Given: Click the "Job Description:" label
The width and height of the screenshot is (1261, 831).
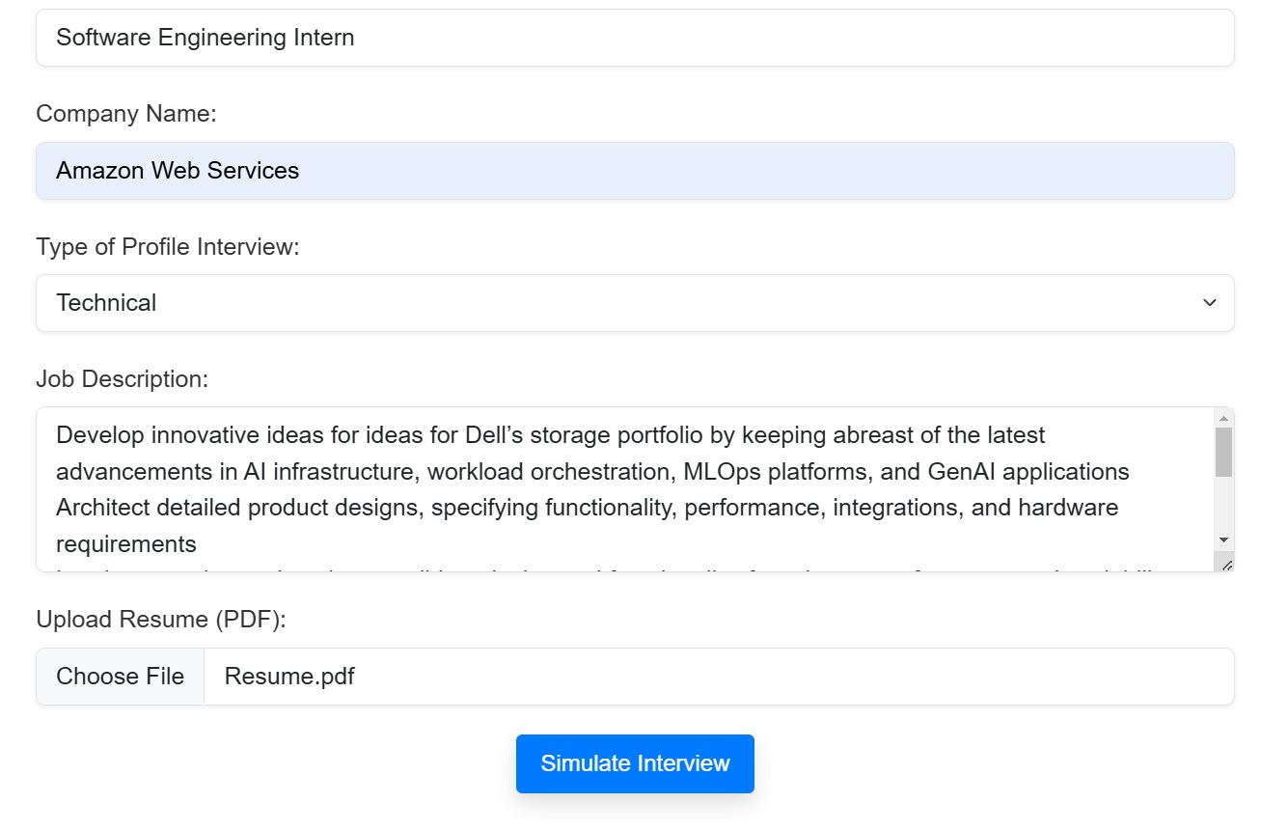Looking at the screenshot, I should point(122,379).
